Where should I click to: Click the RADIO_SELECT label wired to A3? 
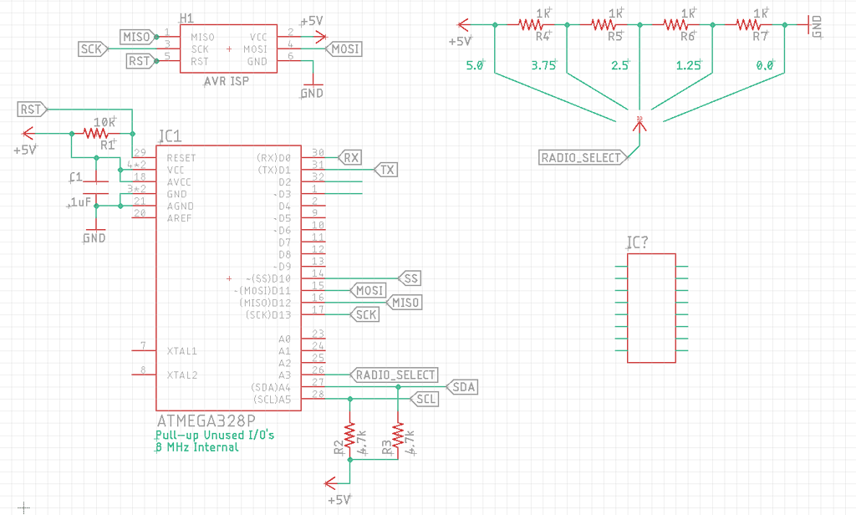(x=394, y=375)
